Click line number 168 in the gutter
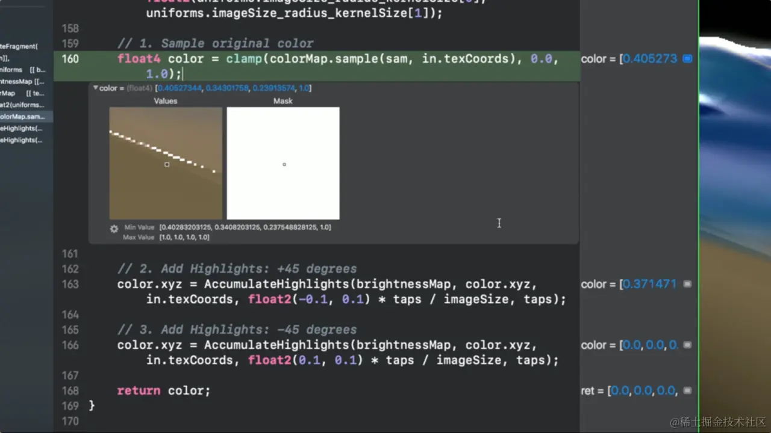This screenshot has width=771, height=433. (x=70, y=390)
